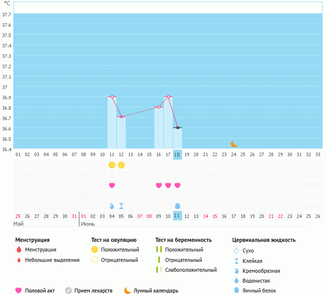Click the intercourse heart icon on day 11

(x=112, y=185)
